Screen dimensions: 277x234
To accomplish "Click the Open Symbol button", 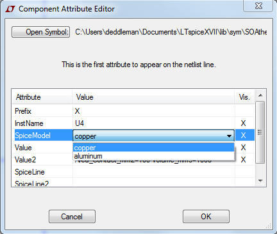I will coord(40,32).
